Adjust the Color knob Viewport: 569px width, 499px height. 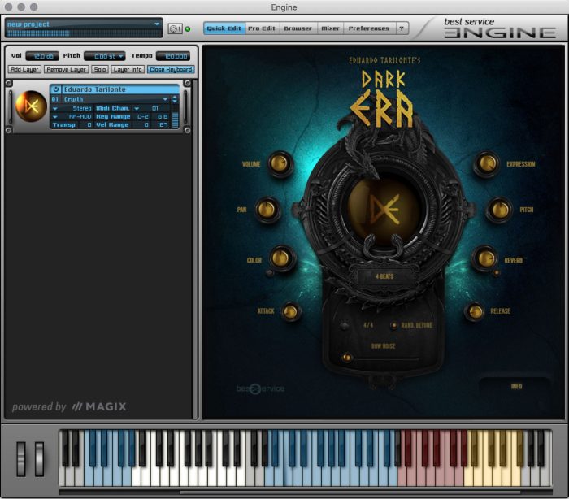pos(280,258)
